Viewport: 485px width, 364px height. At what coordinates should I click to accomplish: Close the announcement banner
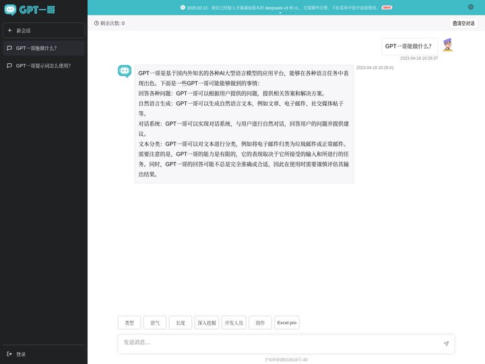(470, 7)
